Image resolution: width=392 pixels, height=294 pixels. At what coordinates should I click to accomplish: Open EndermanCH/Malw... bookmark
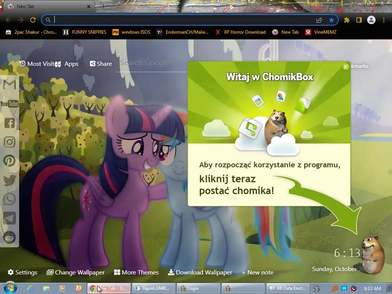183,32
